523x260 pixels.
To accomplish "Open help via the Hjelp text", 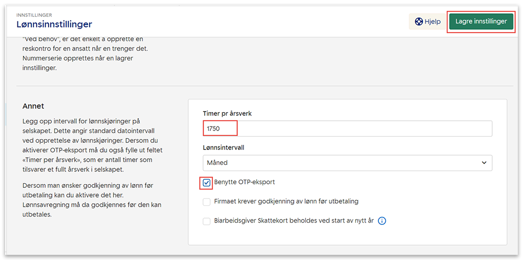I will pyautogui.click(x=432, y=21).
